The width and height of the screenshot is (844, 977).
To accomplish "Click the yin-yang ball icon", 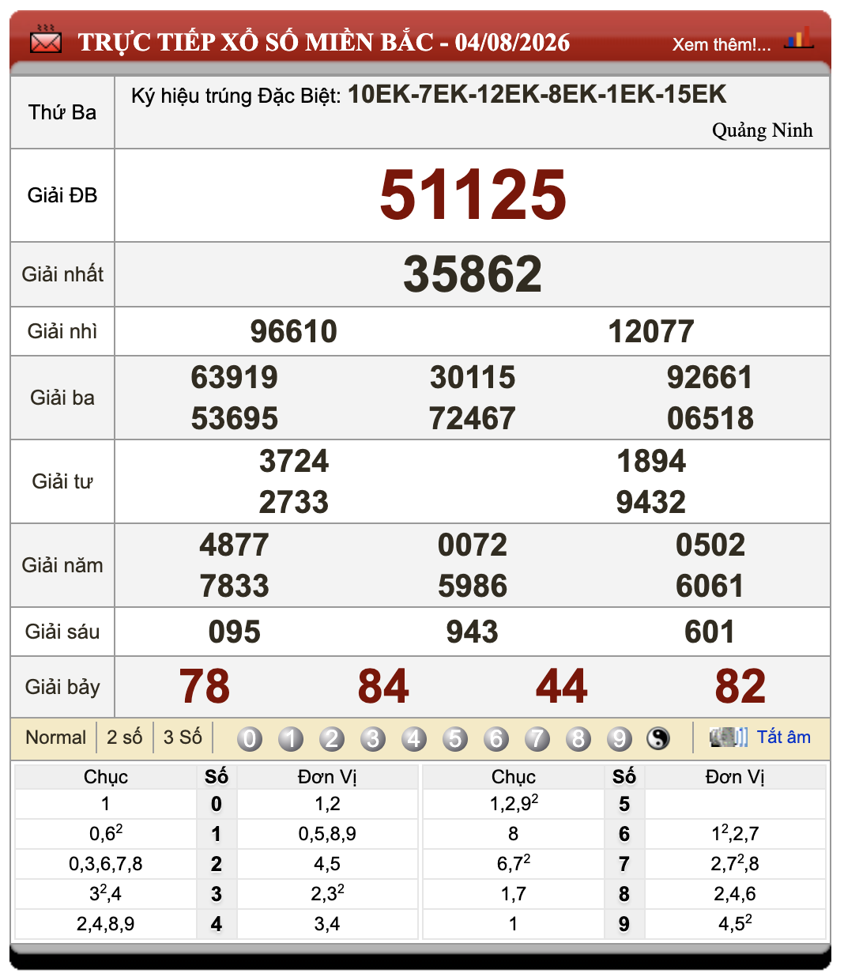I will pos(658,738).
